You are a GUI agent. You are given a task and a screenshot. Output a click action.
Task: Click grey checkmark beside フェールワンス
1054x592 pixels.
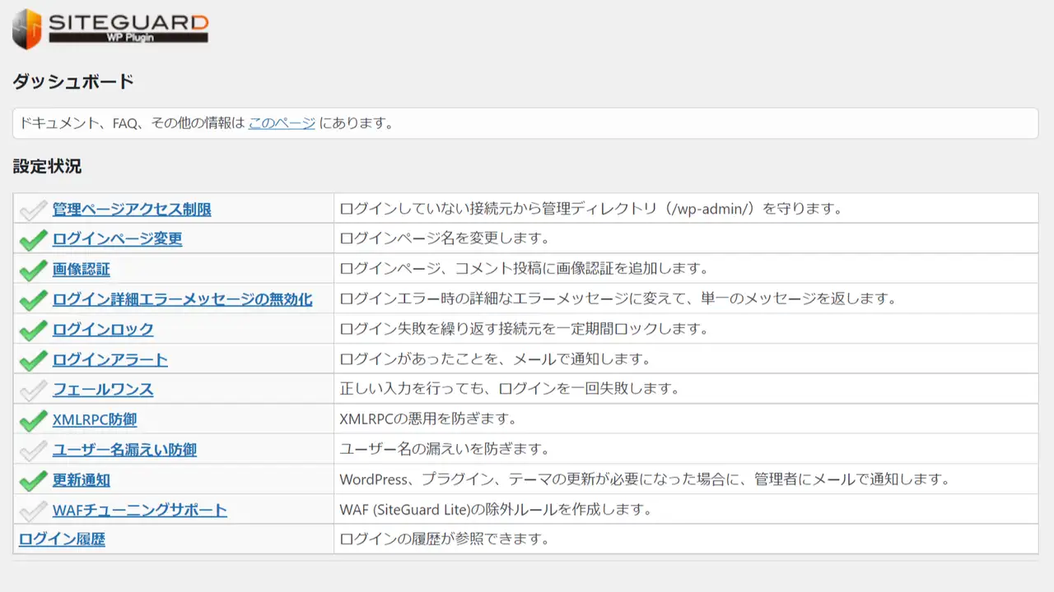33,391
